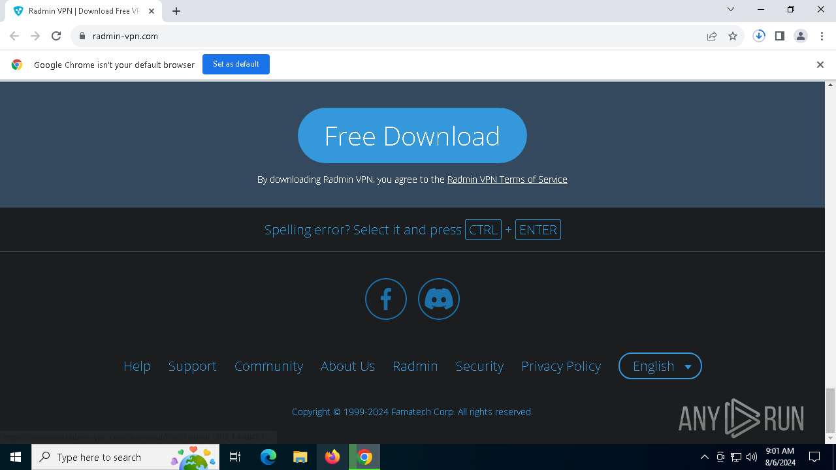This screenshot has height=470, width=836.
Task: Open the Windows notification center
Action: click(x=814, y=457)
